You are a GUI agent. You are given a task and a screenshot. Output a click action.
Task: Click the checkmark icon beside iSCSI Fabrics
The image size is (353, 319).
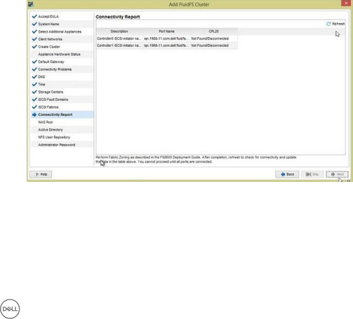(34, 107)
